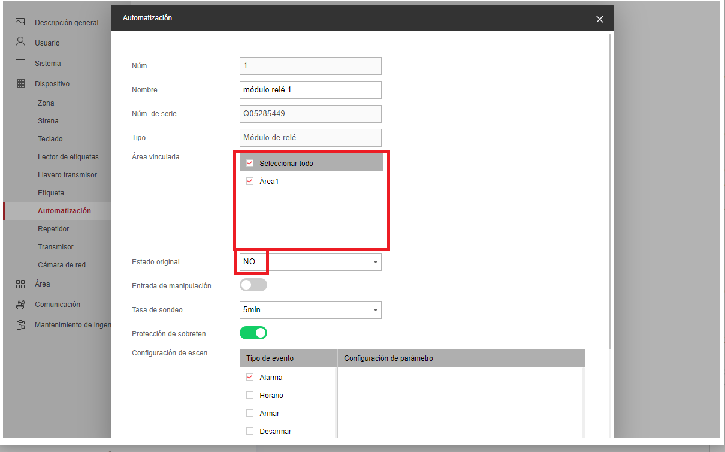The width and height of the screenshot is (725, 452).
Task: Click the Sistema window icon
Action: pos(20,63)
